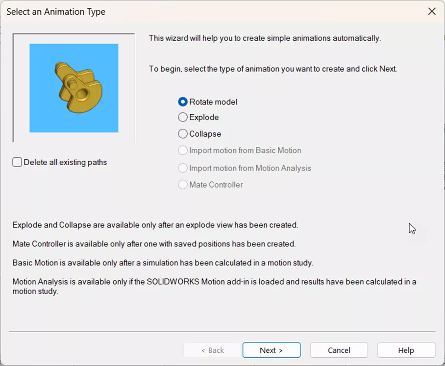This screenshot has height=366, width=445.
Task: Pick the Collapse animation type
Action: click(183, 134)
